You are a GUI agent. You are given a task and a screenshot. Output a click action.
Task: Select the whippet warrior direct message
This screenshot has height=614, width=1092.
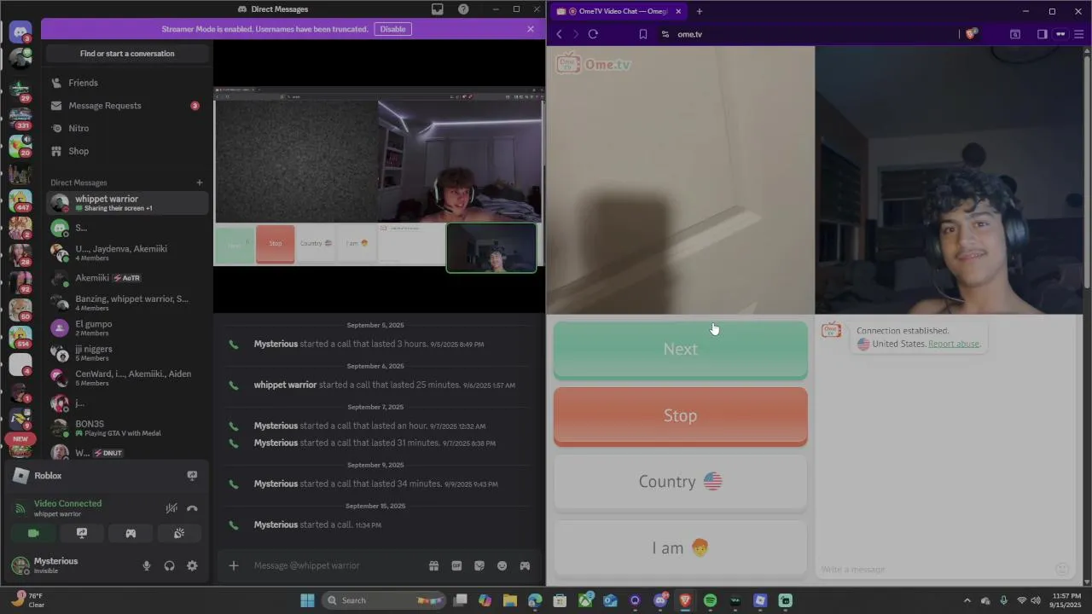pos(127,203)
